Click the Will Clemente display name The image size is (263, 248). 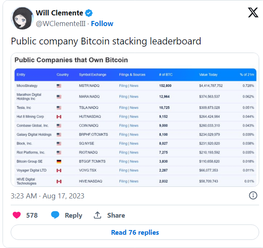tap(59, 13)
